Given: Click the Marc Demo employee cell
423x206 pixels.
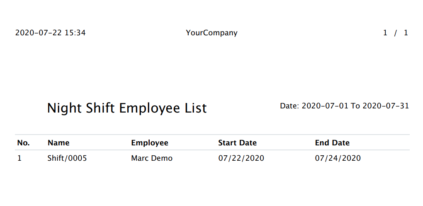Looking at the screenshot, I should coord(152,158).
